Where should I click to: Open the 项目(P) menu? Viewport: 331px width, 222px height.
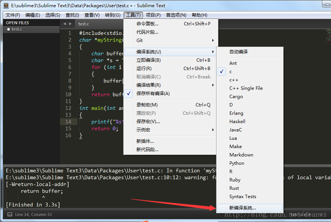(x=153, y=15)
